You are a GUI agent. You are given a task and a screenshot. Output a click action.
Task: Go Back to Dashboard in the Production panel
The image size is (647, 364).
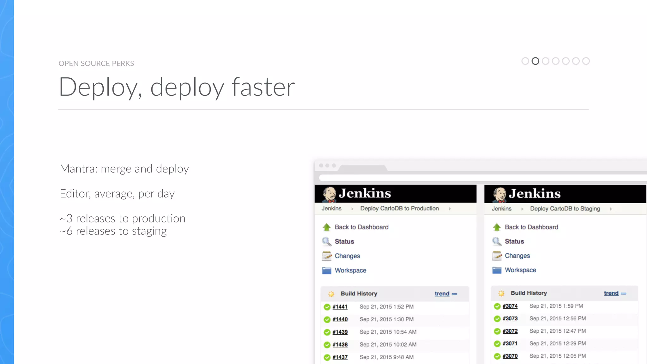(362, 227)
